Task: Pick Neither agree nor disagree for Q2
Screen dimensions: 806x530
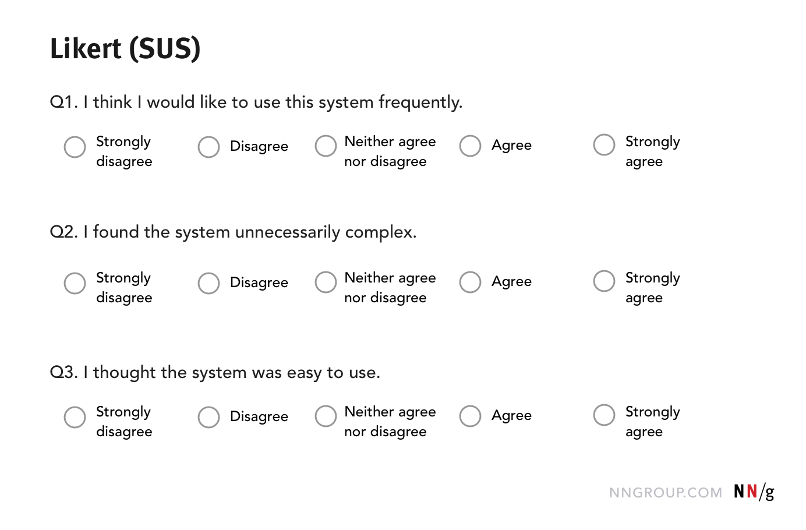Action: (x=326, y=282)
